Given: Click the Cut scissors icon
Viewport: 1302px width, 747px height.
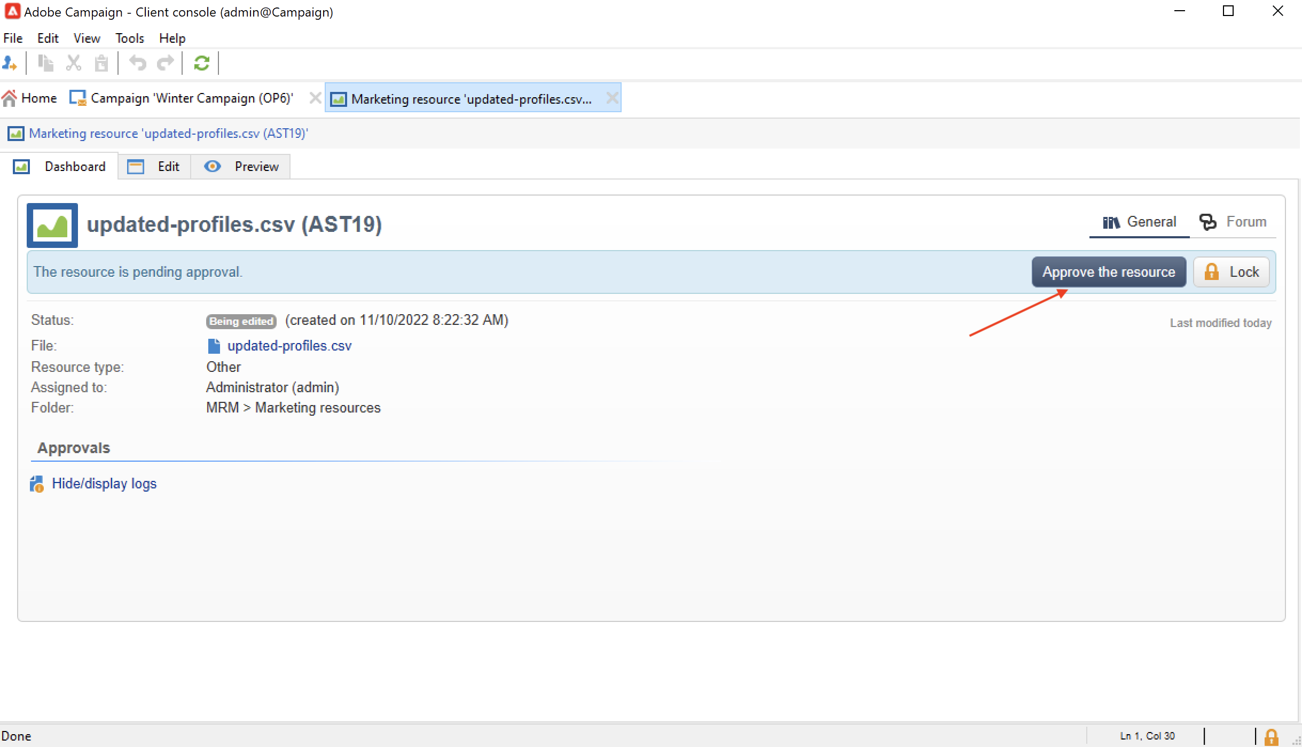Looking at the screenshot, I should pyautogui.click(x=74, y=64).
